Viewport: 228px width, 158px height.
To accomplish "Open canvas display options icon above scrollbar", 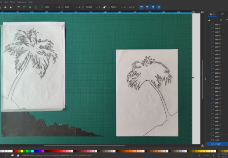I will (x=203, y=12).
